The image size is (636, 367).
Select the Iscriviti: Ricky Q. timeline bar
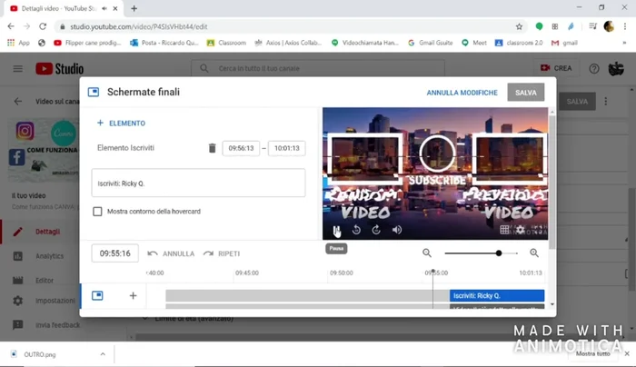[x=497, y=295]
